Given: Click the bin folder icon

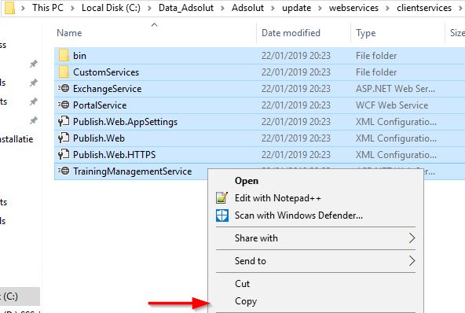Looking at the screenshot, I should tap(64, 56).
